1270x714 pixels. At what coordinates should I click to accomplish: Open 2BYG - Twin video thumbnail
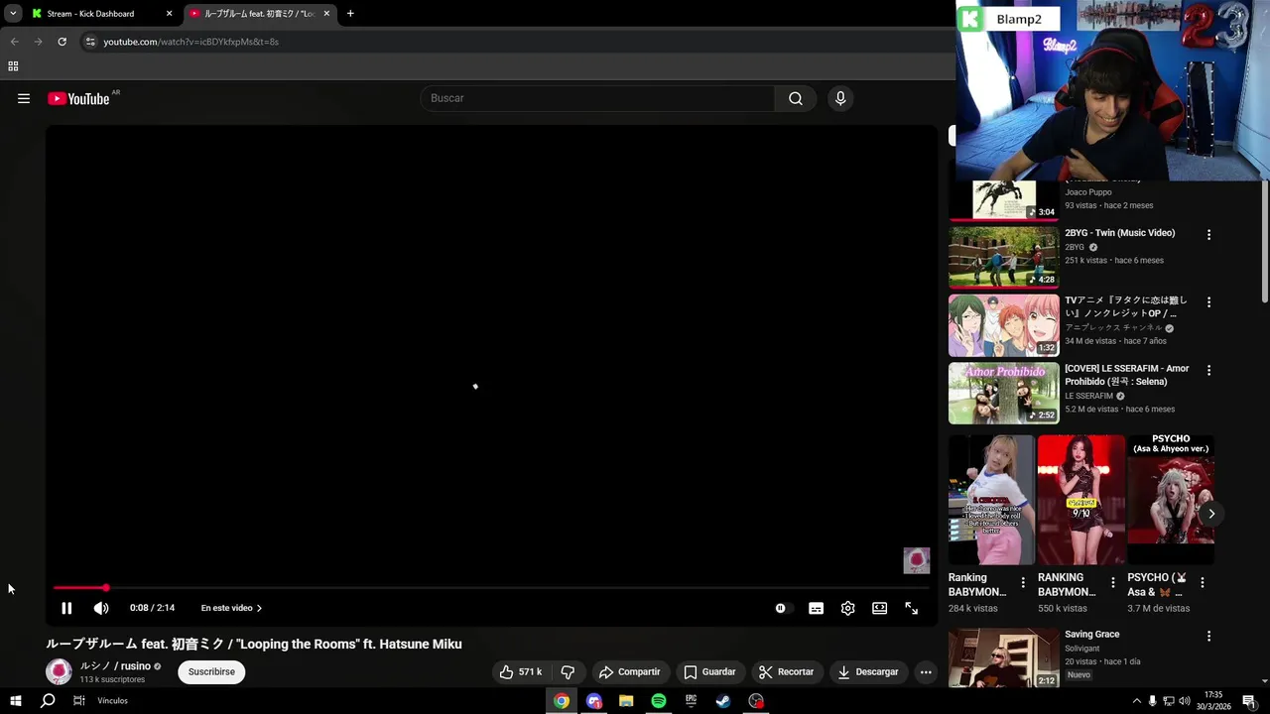pyautogui.click(x=1003, y=257)
